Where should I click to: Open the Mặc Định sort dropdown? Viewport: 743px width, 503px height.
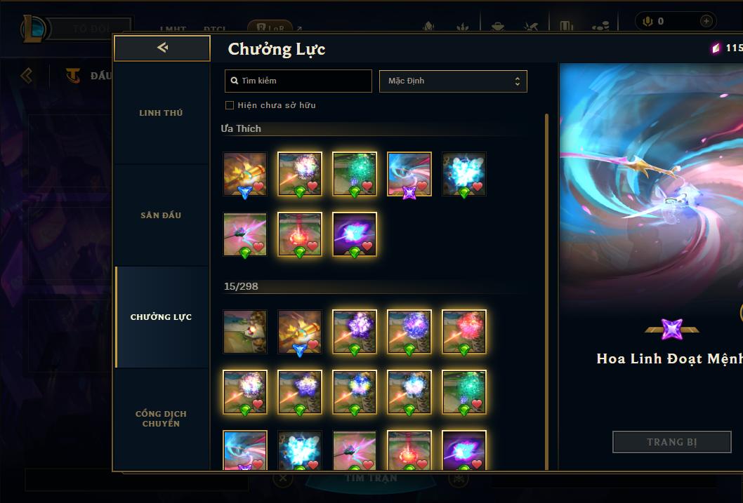point(453,81)
